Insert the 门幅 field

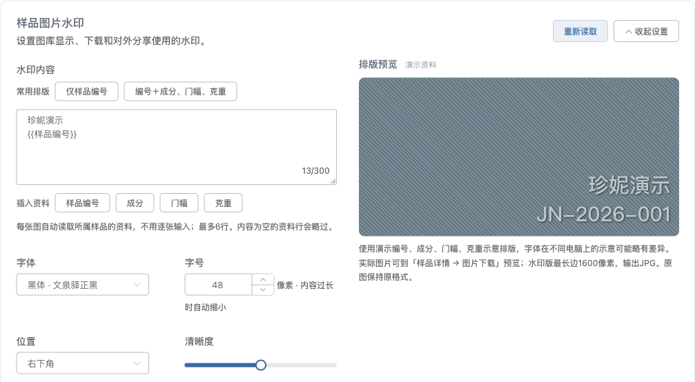click(179, 203)
